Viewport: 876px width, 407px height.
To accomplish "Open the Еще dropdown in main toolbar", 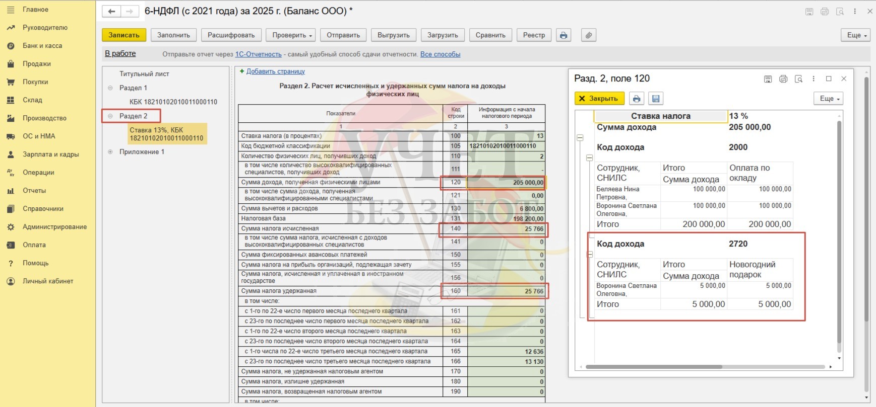I will [x=855, y=35].
